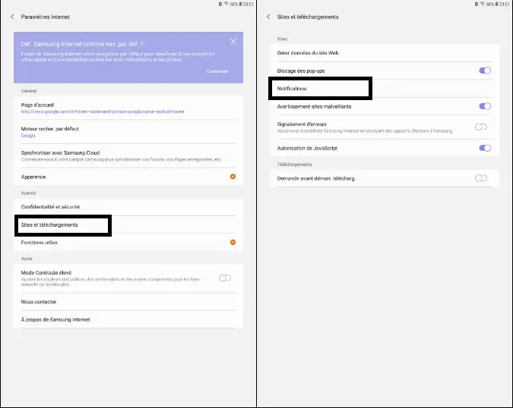The width and height of the screenshot is (513, 408).
Task: Open À propos de Samsung Internet
Action: tap(128, 319)
